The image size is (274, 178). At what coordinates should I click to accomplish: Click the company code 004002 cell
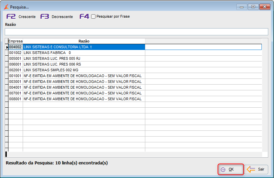(16, 47)
